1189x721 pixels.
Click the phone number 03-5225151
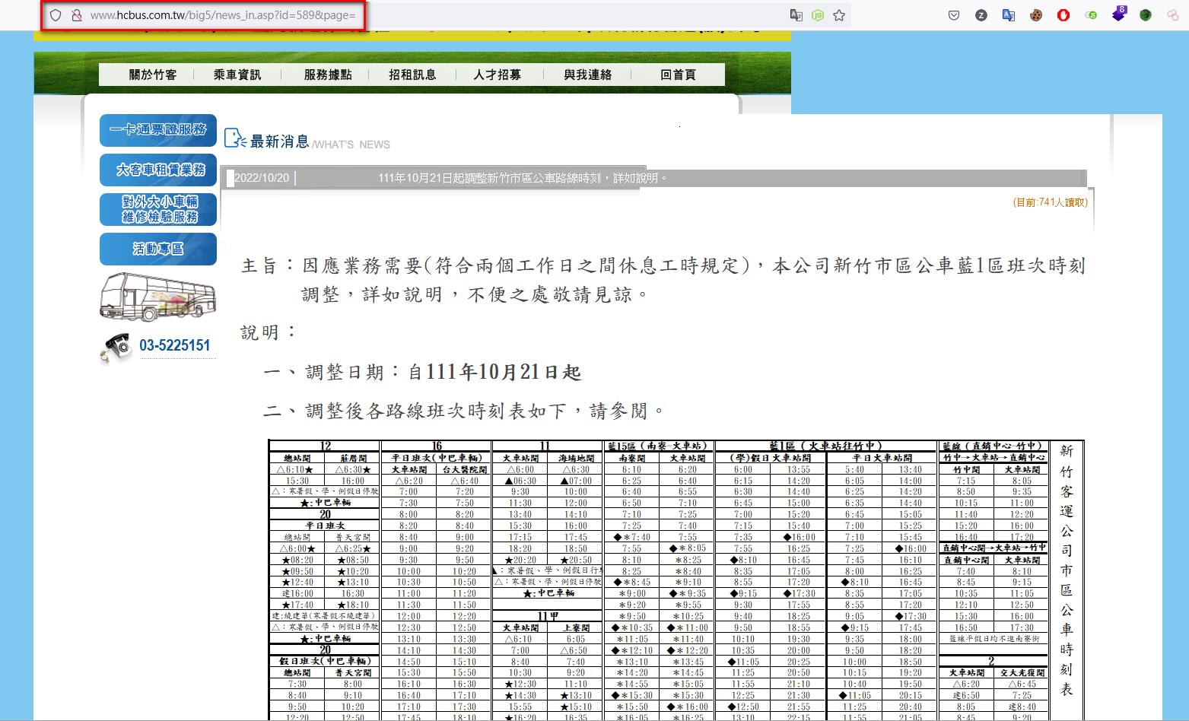[x=175, y=345]
